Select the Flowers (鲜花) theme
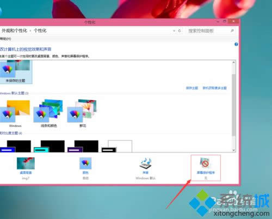Viewport: 272px width, 219px height. 82,113
